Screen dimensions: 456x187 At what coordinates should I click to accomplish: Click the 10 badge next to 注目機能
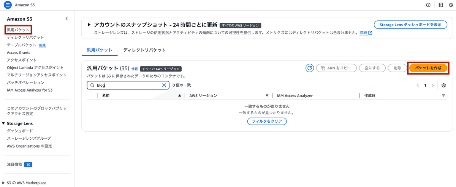point(28,165)
